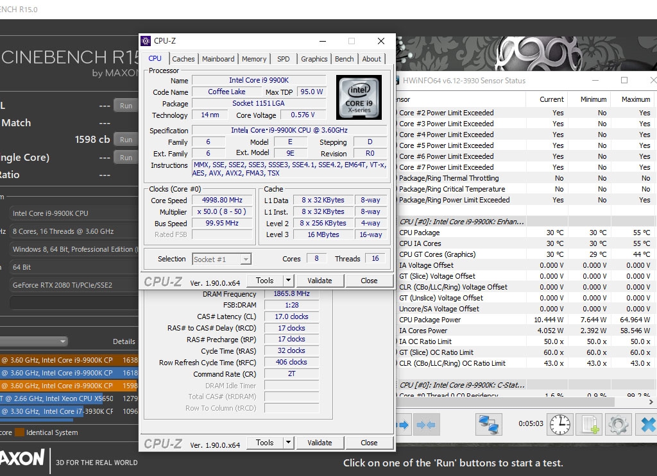Reset the clock using the clock icon
Image resolution: width=657 pixels, height=476 pixels.
pos(559,424)
